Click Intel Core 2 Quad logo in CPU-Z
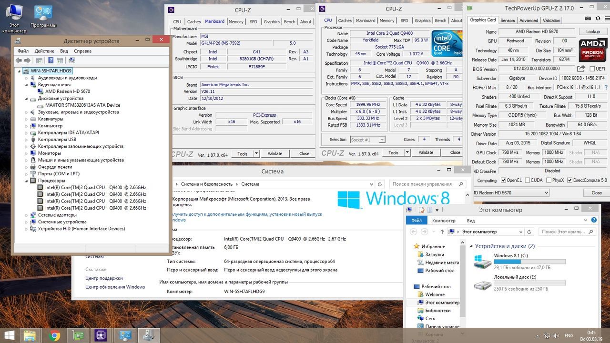The height and width of the screenshot is (343, 610). click(x=447, y=43)
